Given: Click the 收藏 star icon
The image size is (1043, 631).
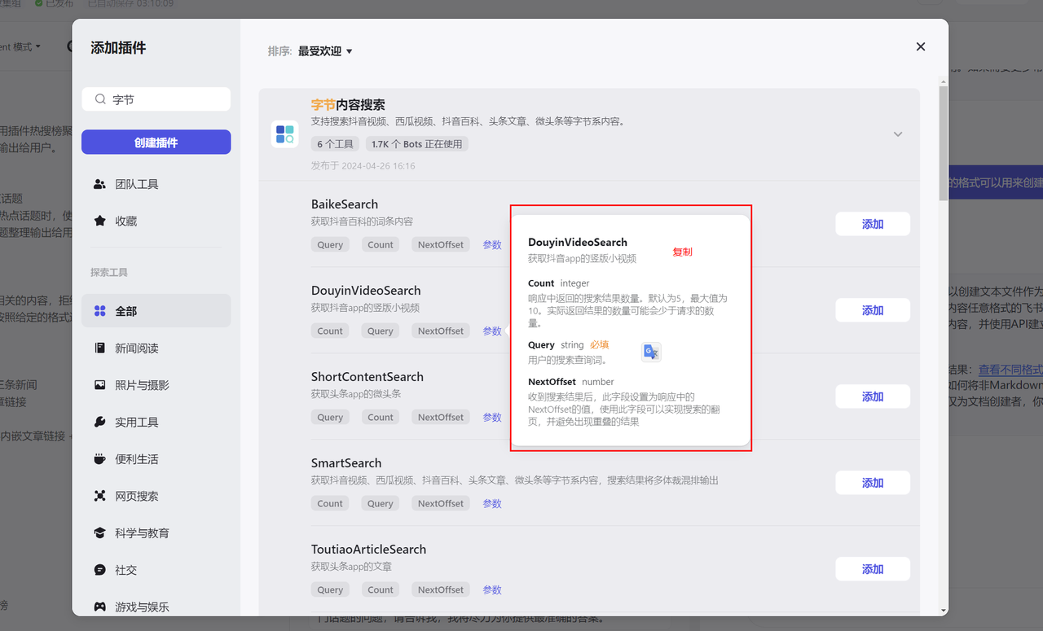Looking at the screenshot, I should click(100, 221).
